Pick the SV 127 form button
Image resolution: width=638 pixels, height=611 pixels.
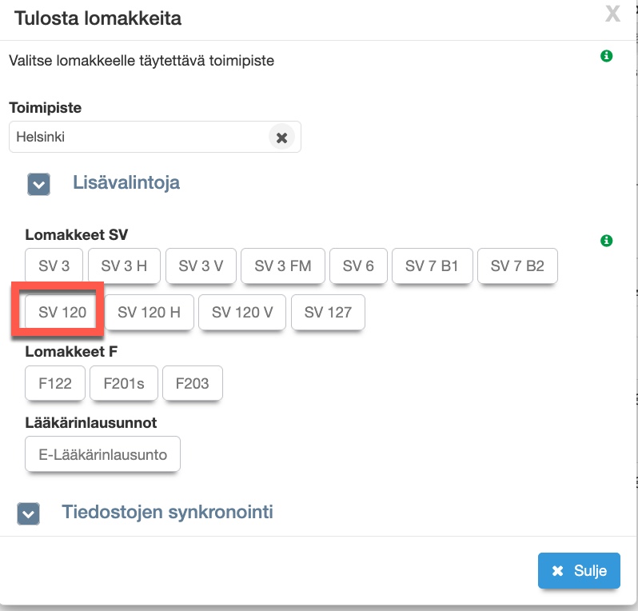click(x=328, y=313)
